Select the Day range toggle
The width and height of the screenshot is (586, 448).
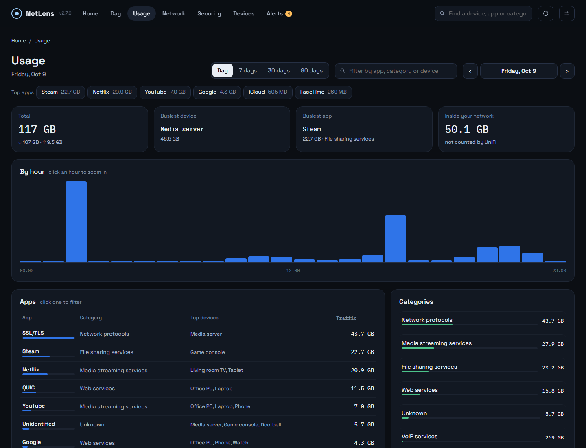[223, 70]
